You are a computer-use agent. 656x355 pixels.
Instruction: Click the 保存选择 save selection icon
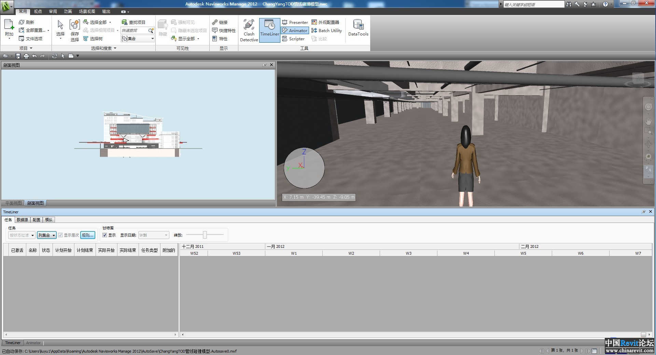point(74,25)
